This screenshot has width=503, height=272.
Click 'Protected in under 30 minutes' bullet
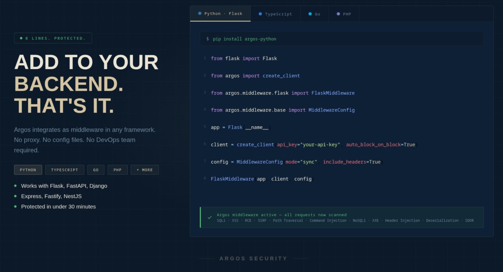[58, 207]
